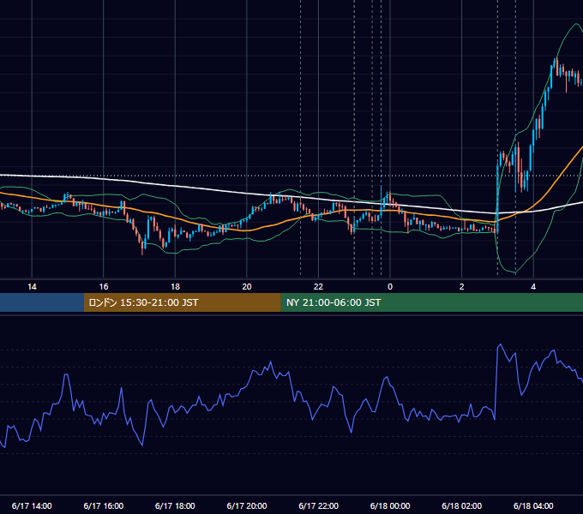Screen dimensions: 583x514
Task: Click the 6/18 00:00 time label
Action: 390,505
